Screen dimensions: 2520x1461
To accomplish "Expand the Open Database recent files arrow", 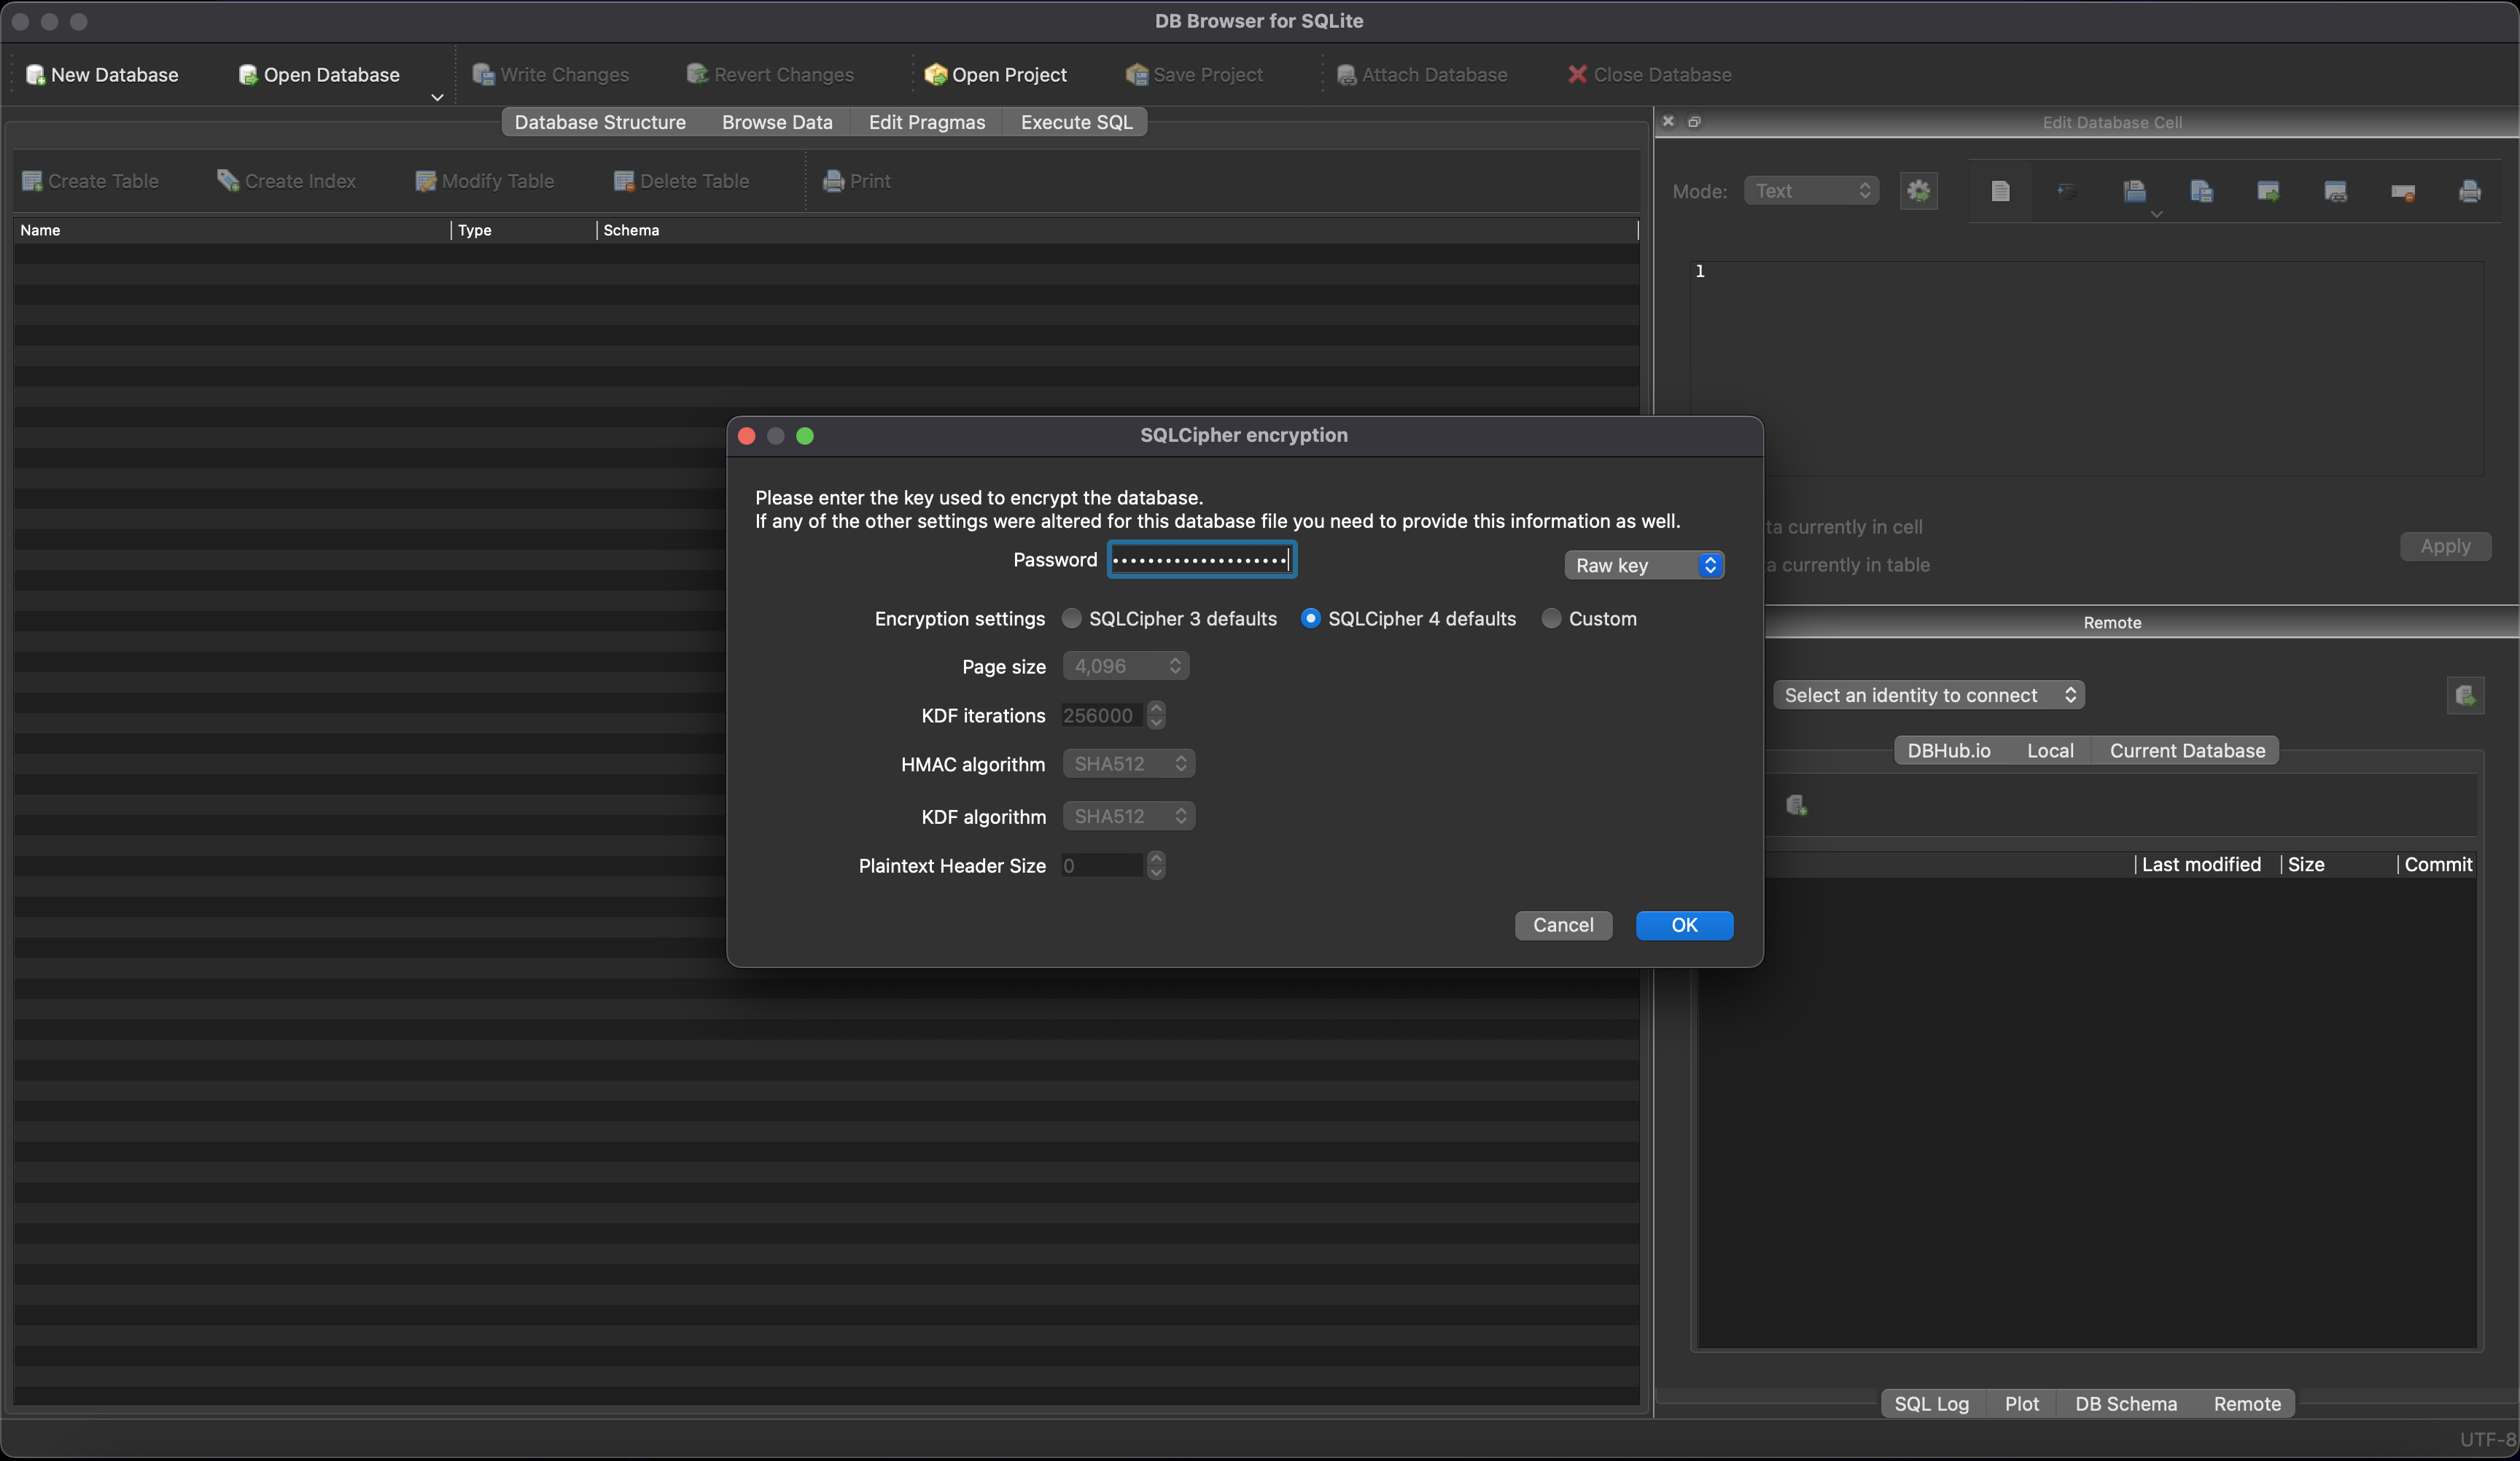I will 437,97.
